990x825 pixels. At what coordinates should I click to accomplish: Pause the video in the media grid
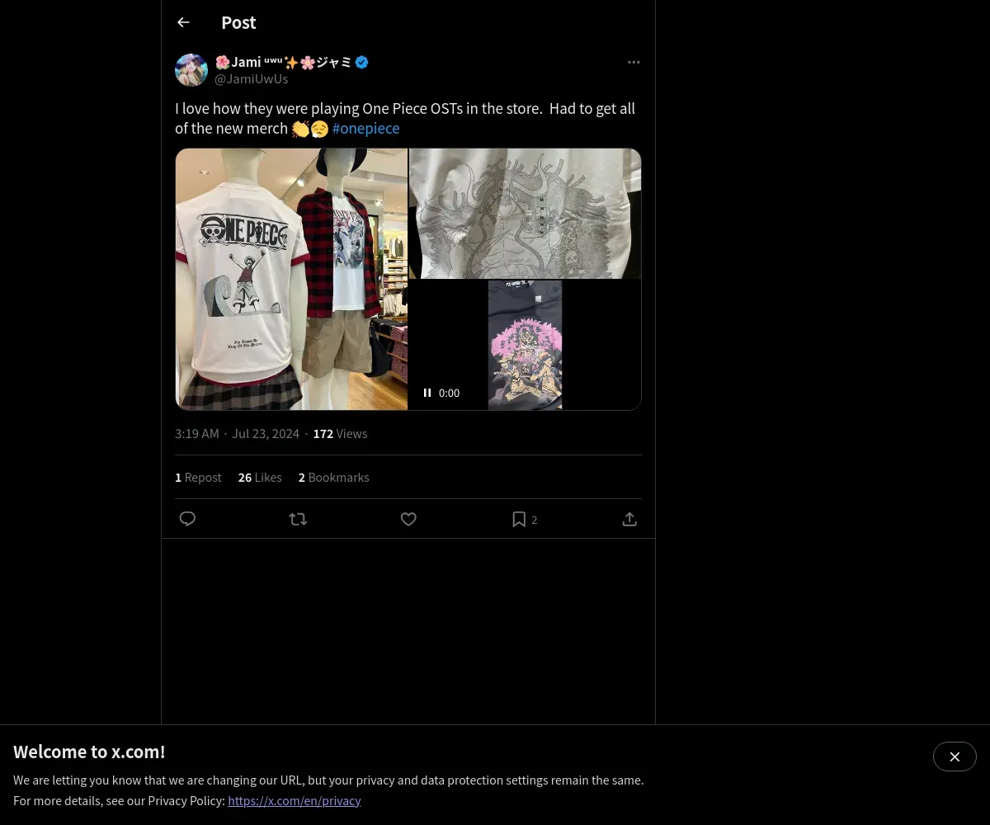[427, 393]
